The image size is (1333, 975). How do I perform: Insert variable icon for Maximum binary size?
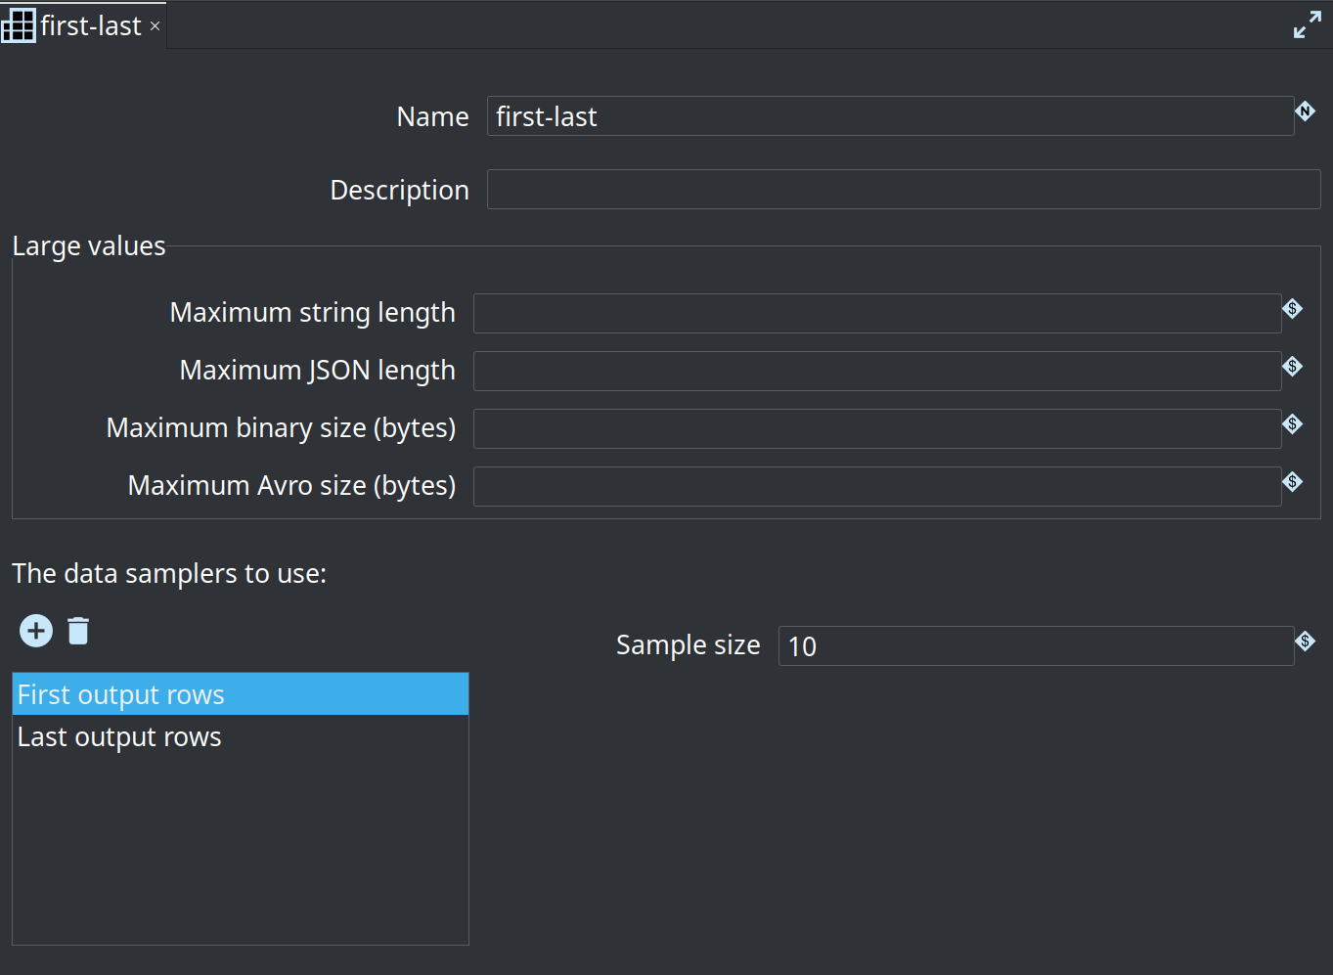[1293, 424]
